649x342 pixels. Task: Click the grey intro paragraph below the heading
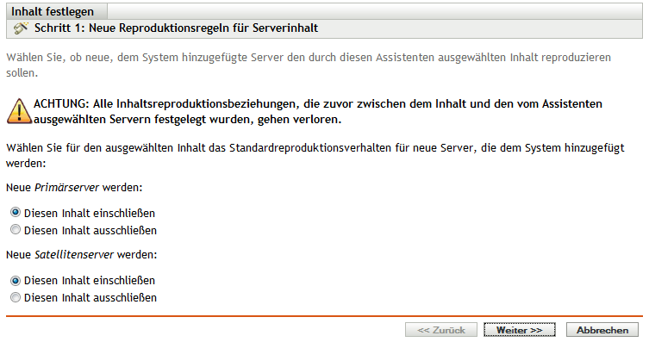pos(309,65)
